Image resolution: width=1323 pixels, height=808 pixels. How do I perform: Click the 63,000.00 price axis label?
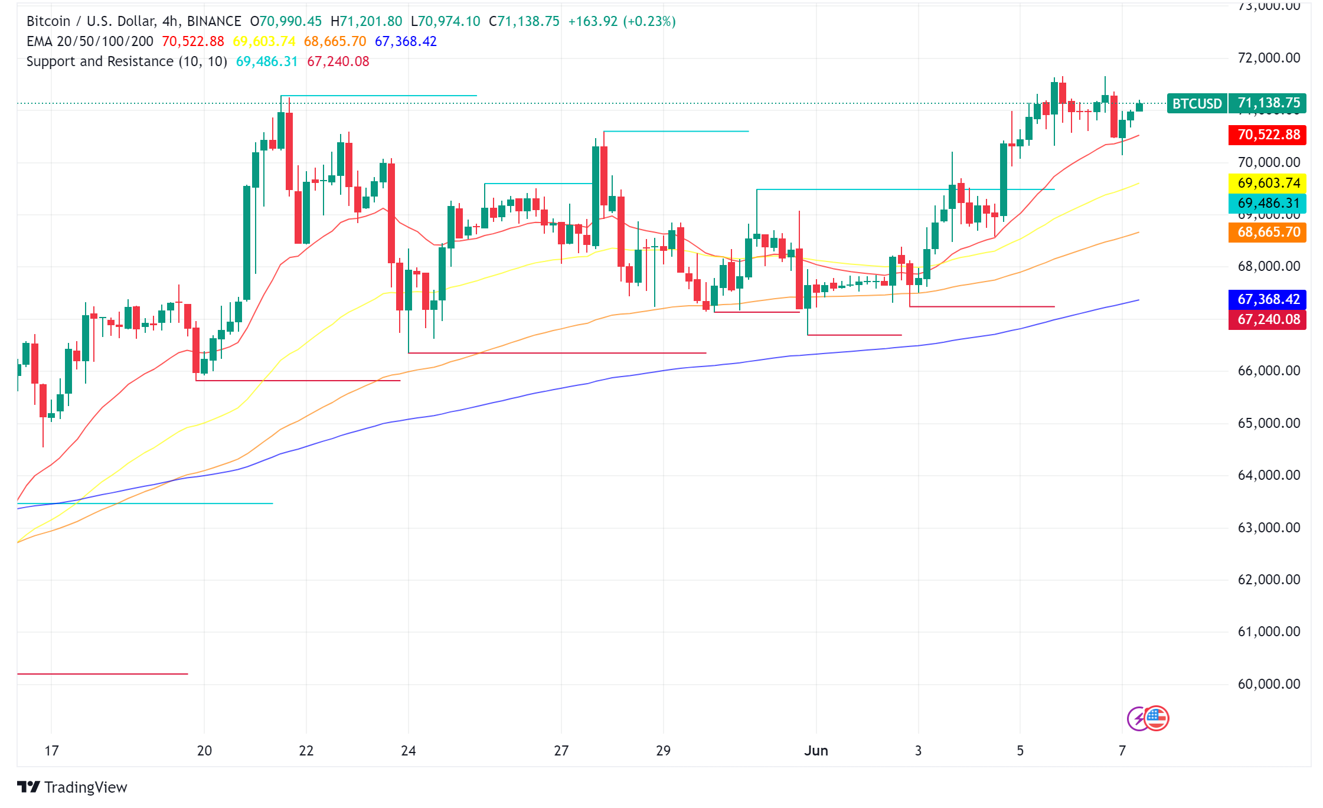pos(1269,528)
